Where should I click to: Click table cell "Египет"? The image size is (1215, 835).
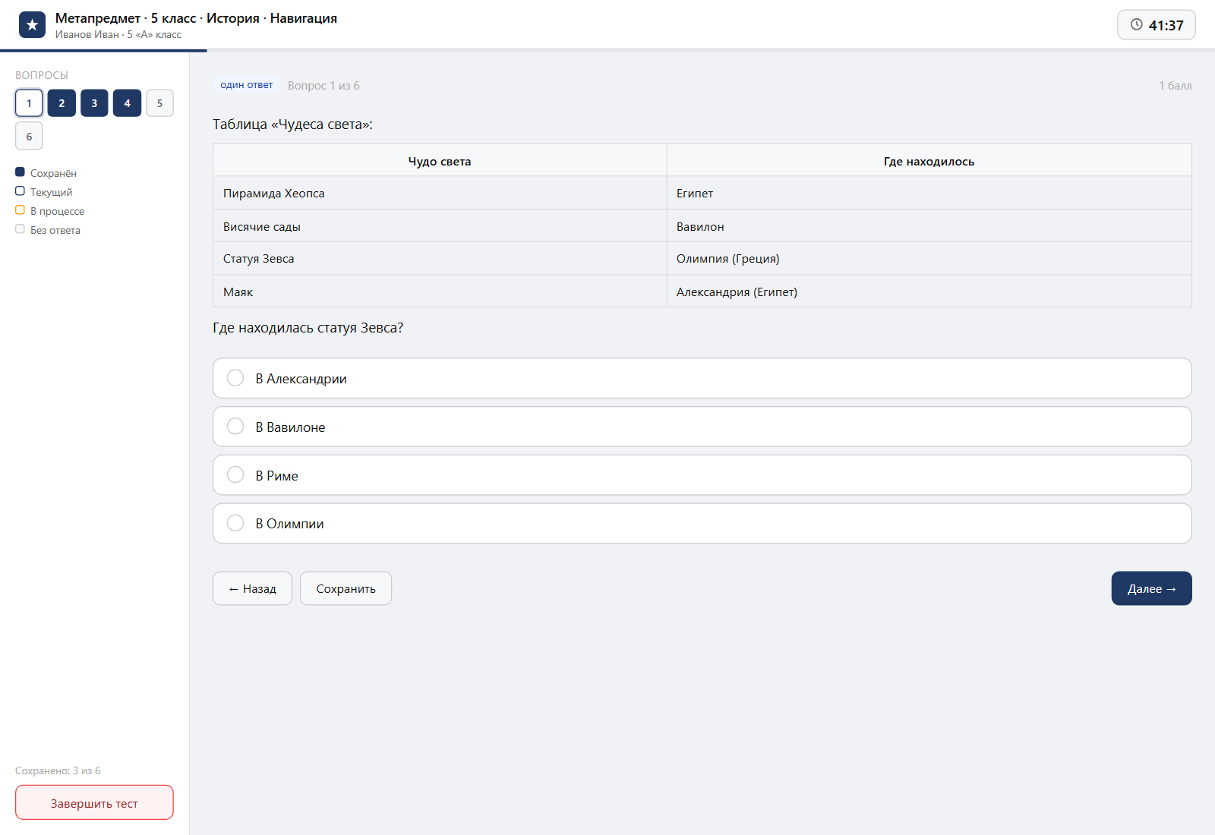tap(929, 194)
